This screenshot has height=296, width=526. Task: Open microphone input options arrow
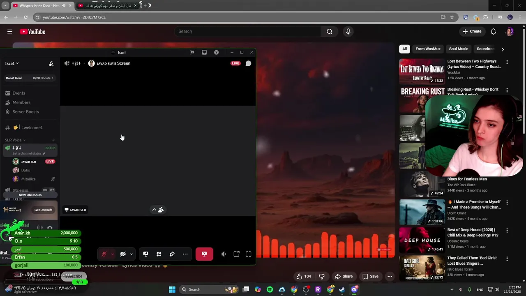pos(113,254)
